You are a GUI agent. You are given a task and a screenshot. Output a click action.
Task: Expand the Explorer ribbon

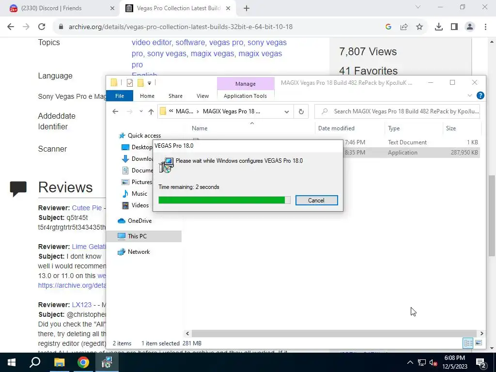[x=470, y=95]
